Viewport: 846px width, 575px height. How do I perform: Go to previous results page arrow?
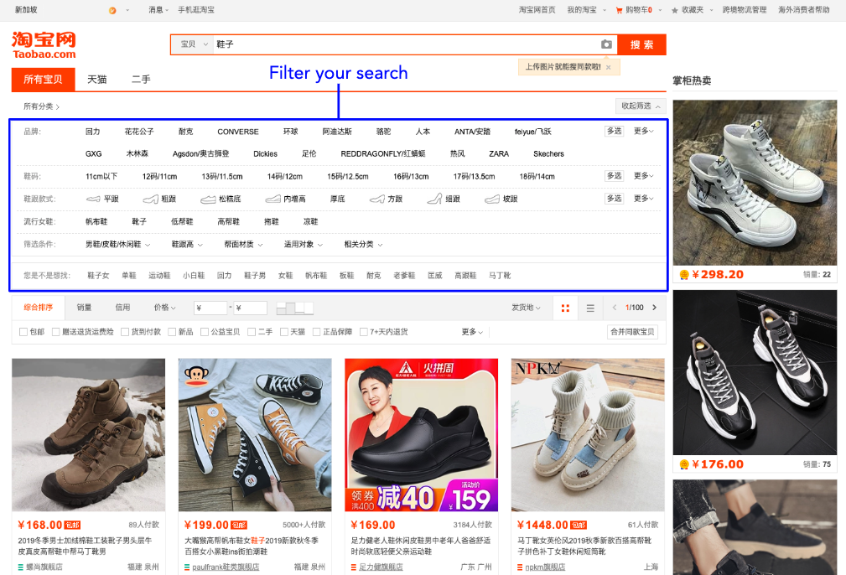tap(614, 308)
